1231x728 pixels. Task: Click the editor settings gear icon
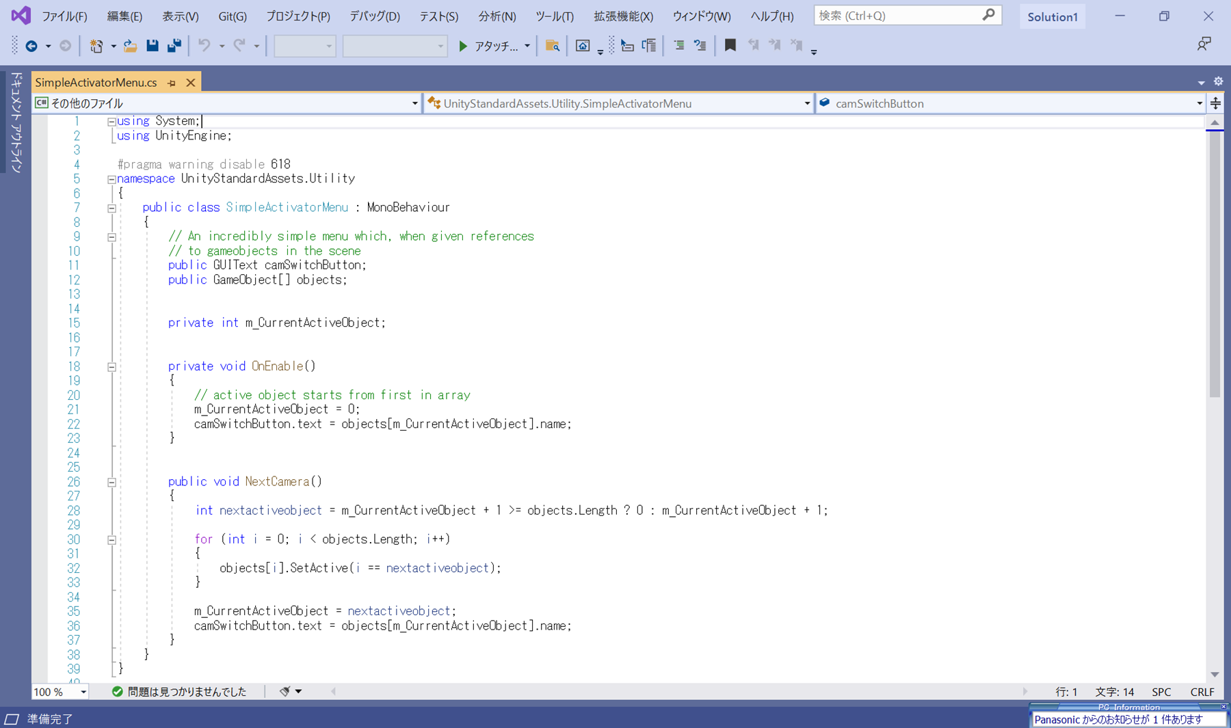pyautogui.click(x=1218, y=81)
